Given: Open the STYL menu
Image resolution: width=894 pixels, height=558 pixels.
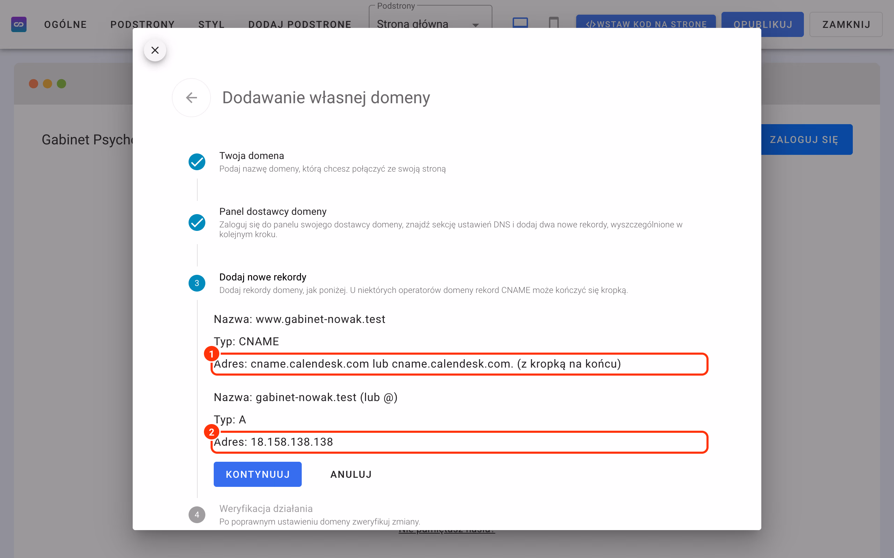Looking at the screenshot, I should point(212,24).
